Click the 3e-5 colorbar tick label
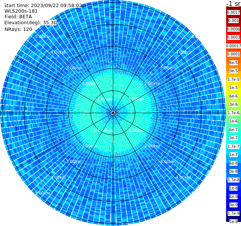 (234, 71)
